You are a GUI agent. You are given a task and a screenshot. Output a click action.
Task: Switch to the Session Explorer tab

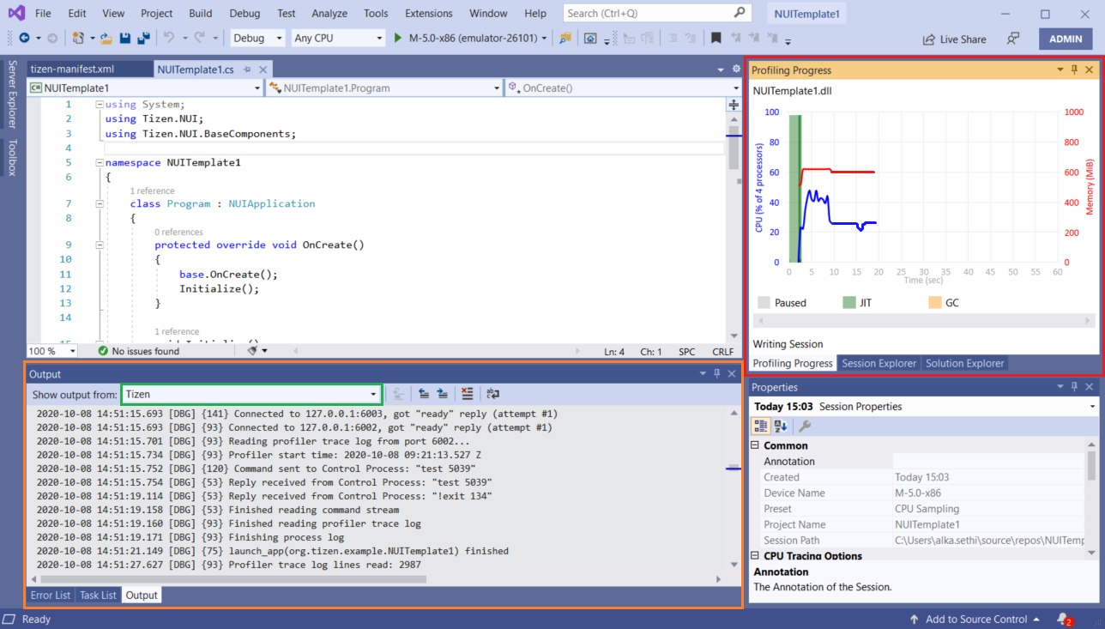click(x=879, y=362)
